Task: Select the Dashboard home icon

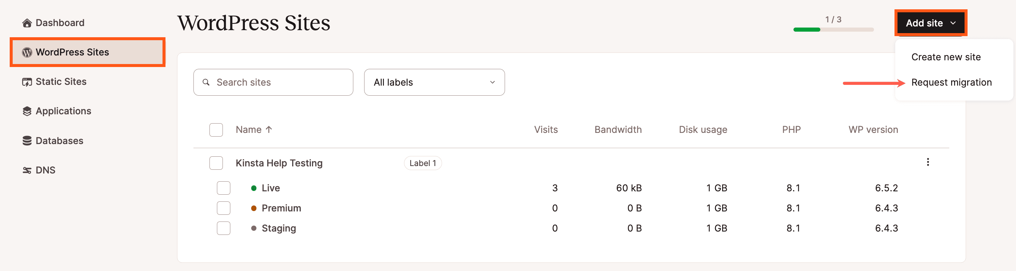Action: click(26, 22)
